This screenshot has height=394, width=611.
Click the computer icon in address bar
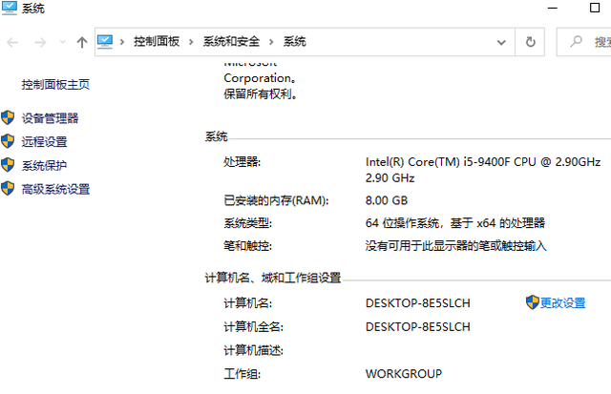tap(106, 42)
